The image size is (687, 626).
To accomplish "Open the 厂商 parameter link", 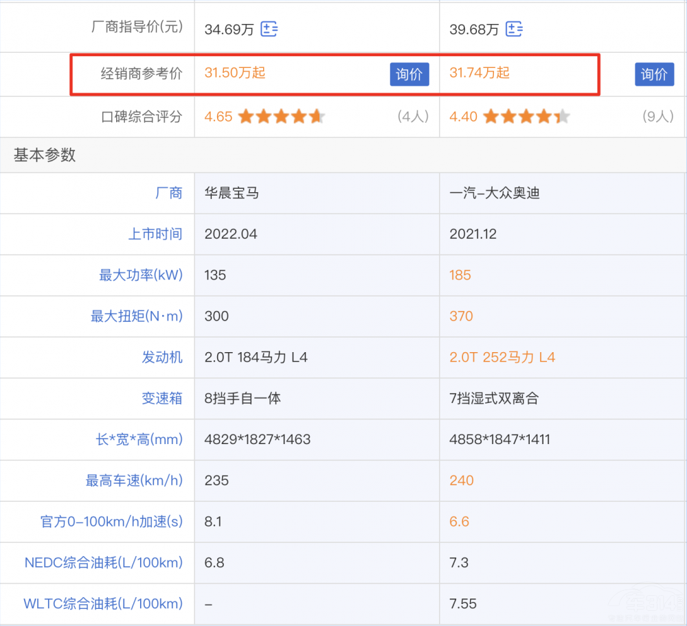I will 169,193.
